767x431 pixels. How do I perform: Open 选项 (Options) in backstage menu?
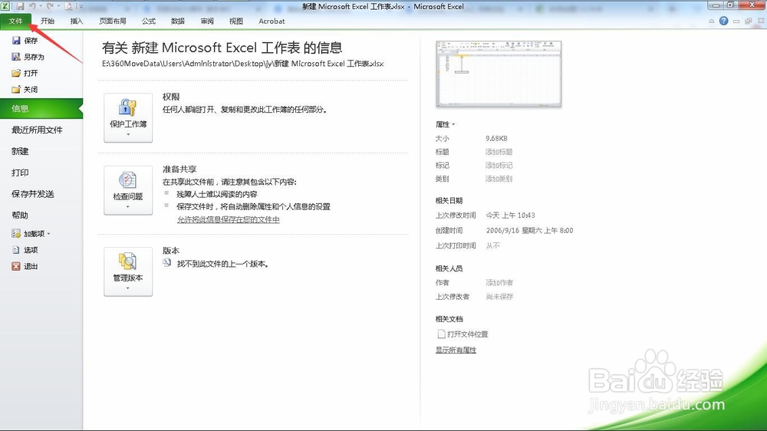click(x=25, y=250)
